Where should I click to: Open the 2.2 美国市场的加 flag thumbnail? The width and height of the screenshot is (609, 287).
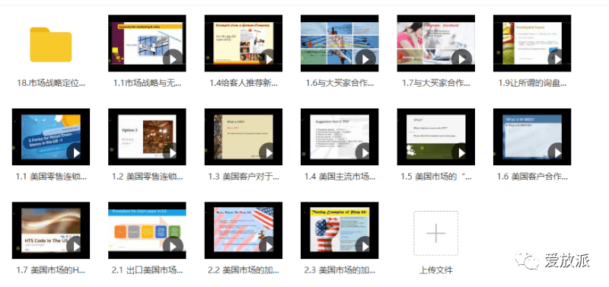click(x=243, y=231)
